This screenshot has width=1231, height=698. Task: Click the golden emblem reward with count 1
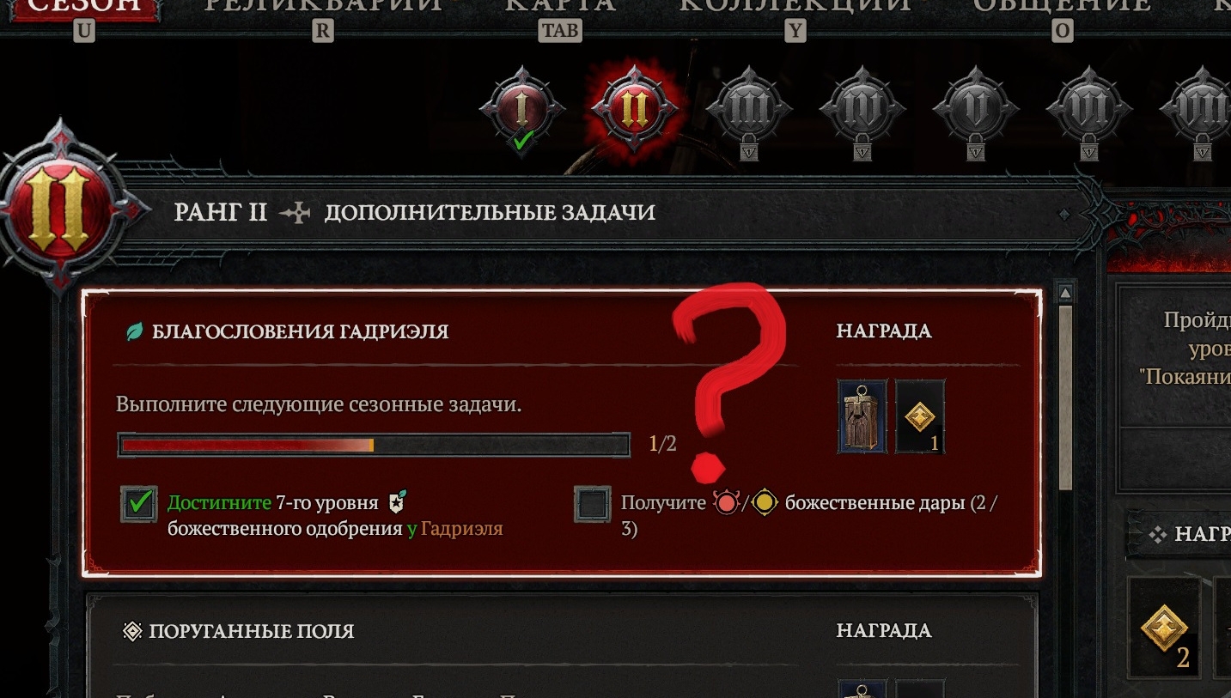tap(920, 417)
